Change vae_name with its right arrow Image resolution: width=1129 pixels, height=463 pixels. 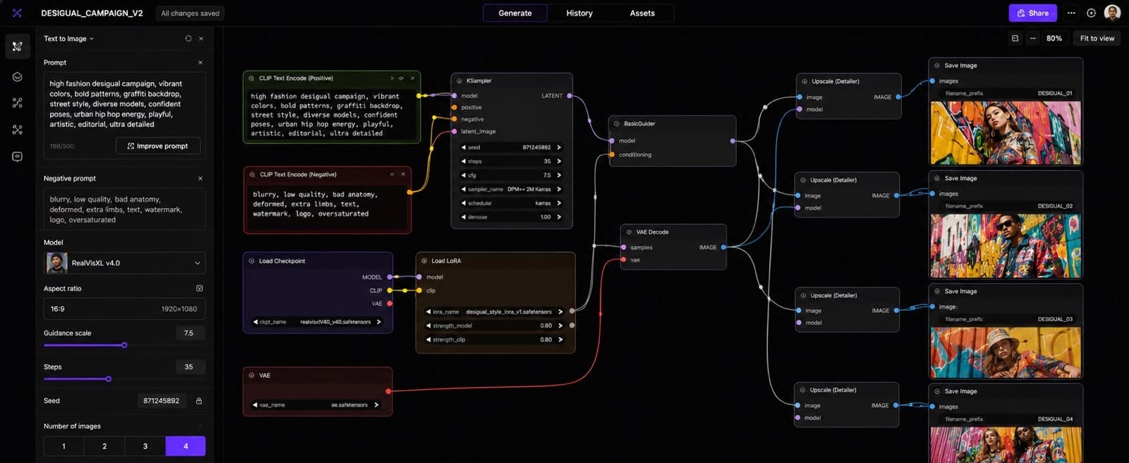376,405
